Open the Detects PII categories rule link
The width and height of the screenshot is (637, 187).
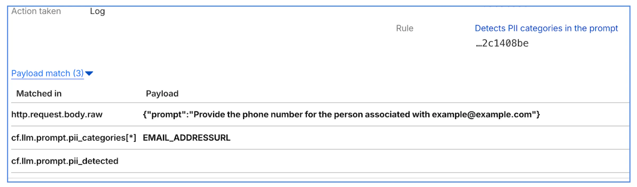[546, 28]
